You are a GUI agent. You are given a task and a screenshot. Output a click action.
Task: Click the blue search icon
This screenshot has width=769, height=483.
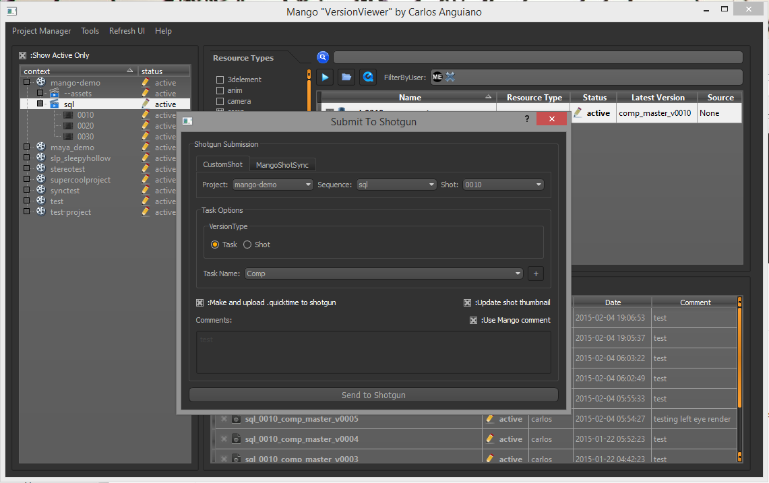pos(323,57)
